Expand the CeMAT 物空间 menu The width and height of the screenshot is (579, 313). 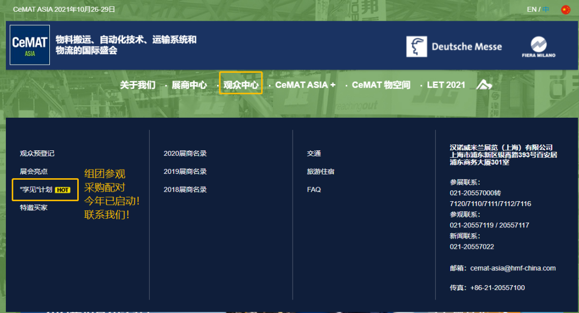pyautogui.click(x=381, y=85)
